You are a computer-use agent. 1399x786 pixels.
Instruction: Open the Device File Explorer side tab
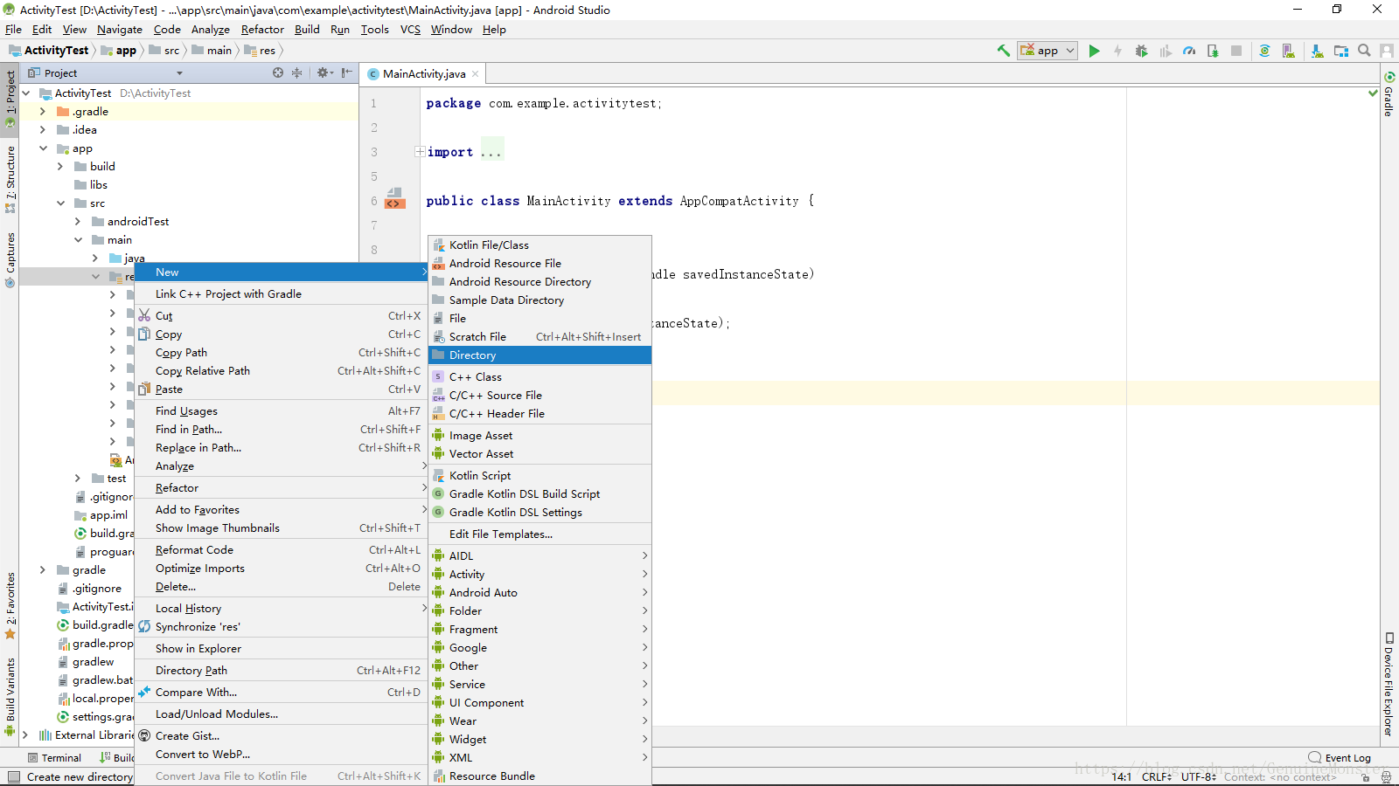[1389, 686]
